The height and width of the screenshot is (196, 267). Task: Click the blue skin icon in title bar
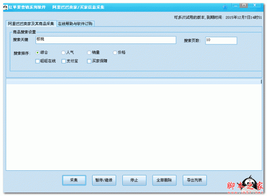225,7
